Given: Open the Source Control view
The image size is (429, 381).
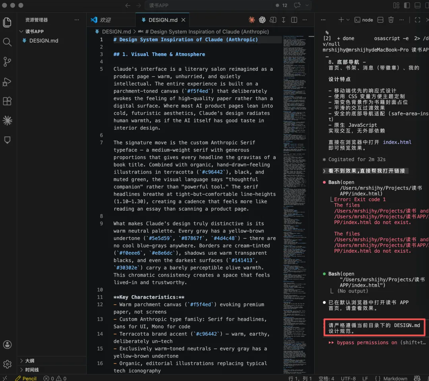Looking at the screenshot, I should coord(7,62).
